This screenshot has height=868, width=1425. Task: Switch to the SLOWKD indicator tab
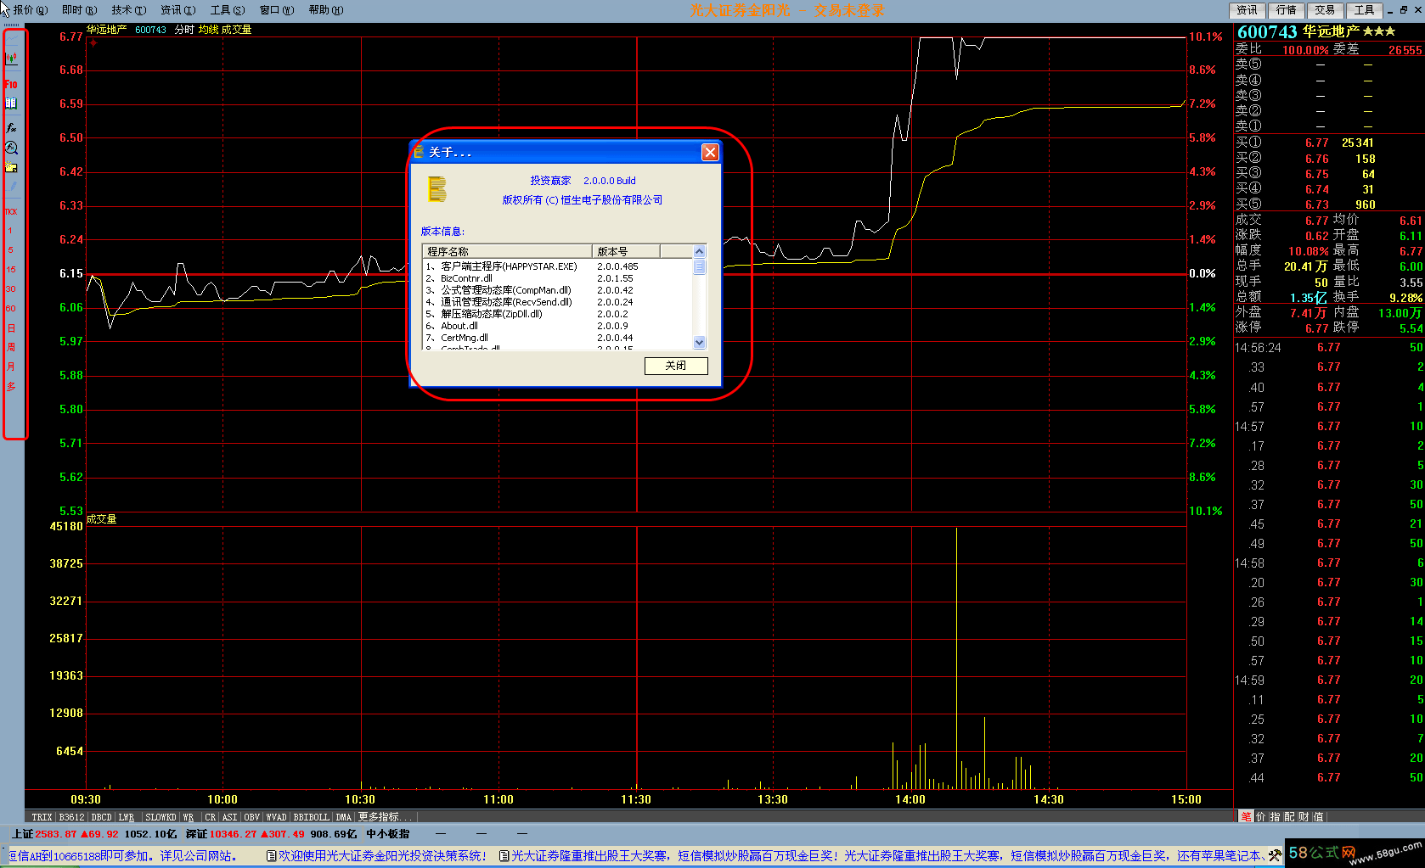(161, 817)
